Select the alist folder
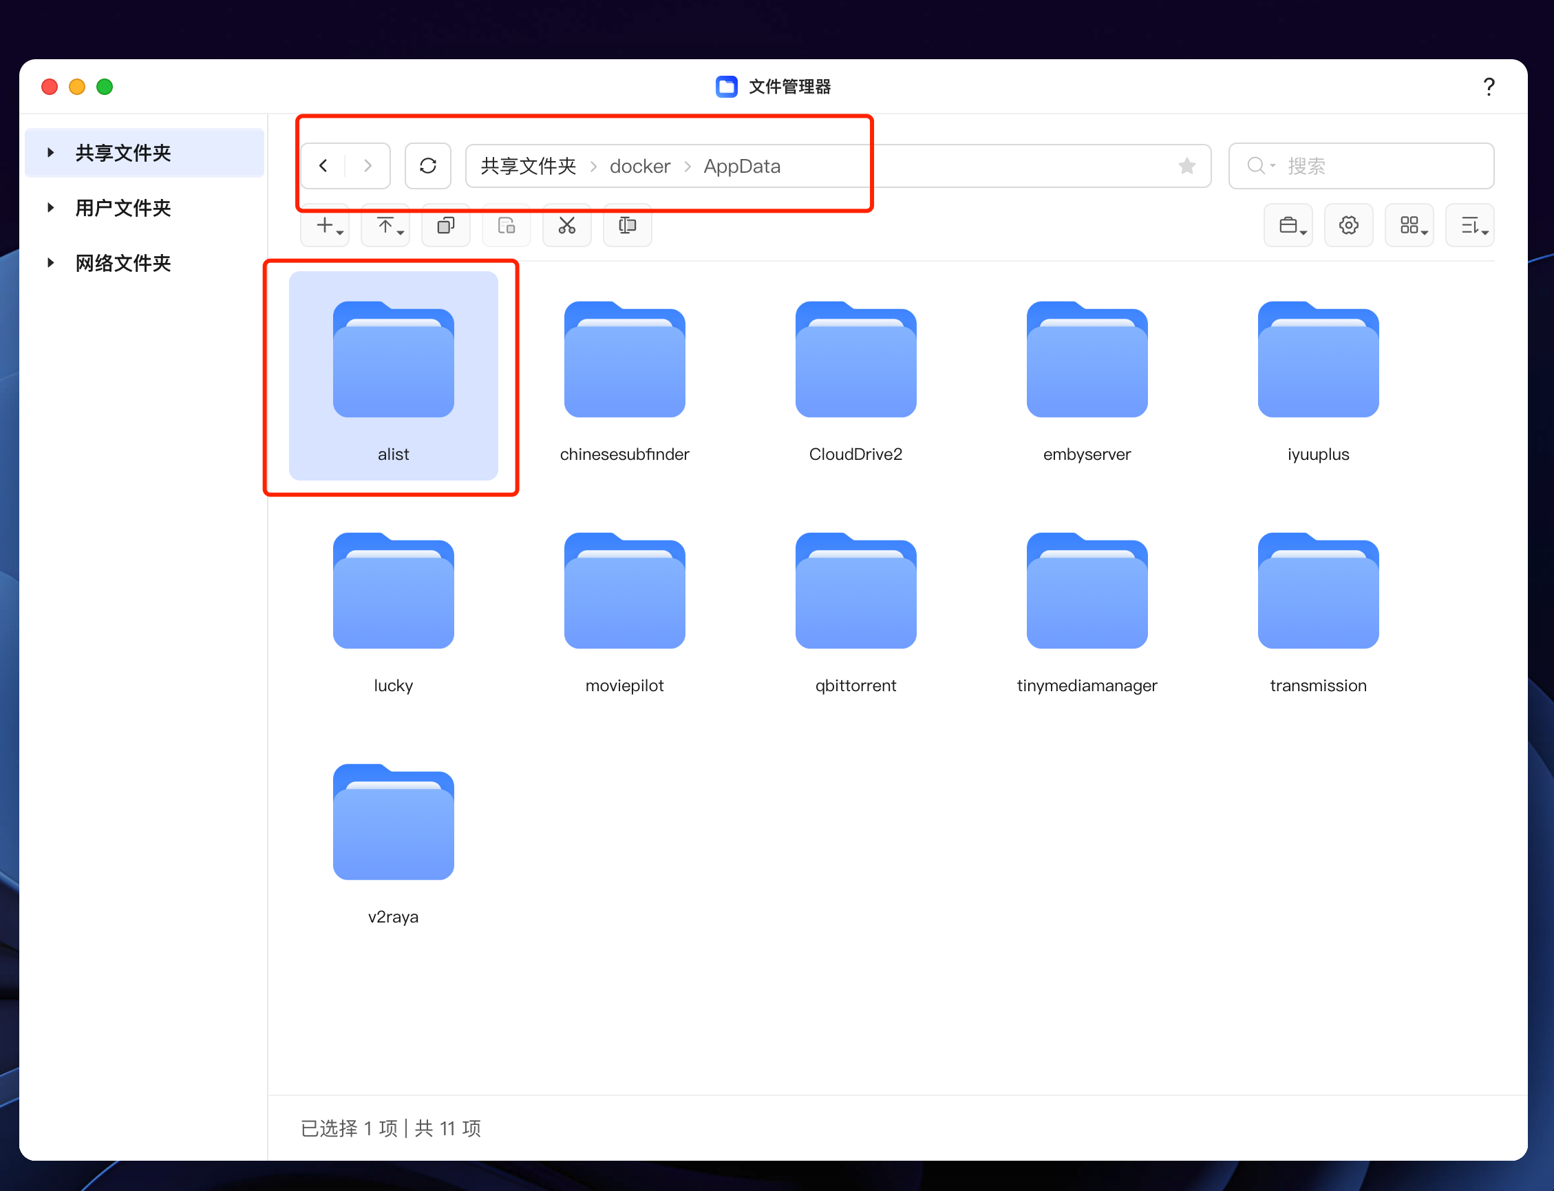 (393, 376)
